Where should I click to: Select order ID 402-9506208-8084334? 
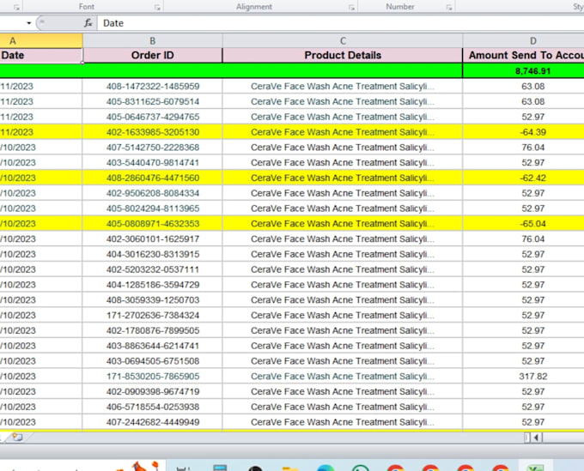point(152,193)
